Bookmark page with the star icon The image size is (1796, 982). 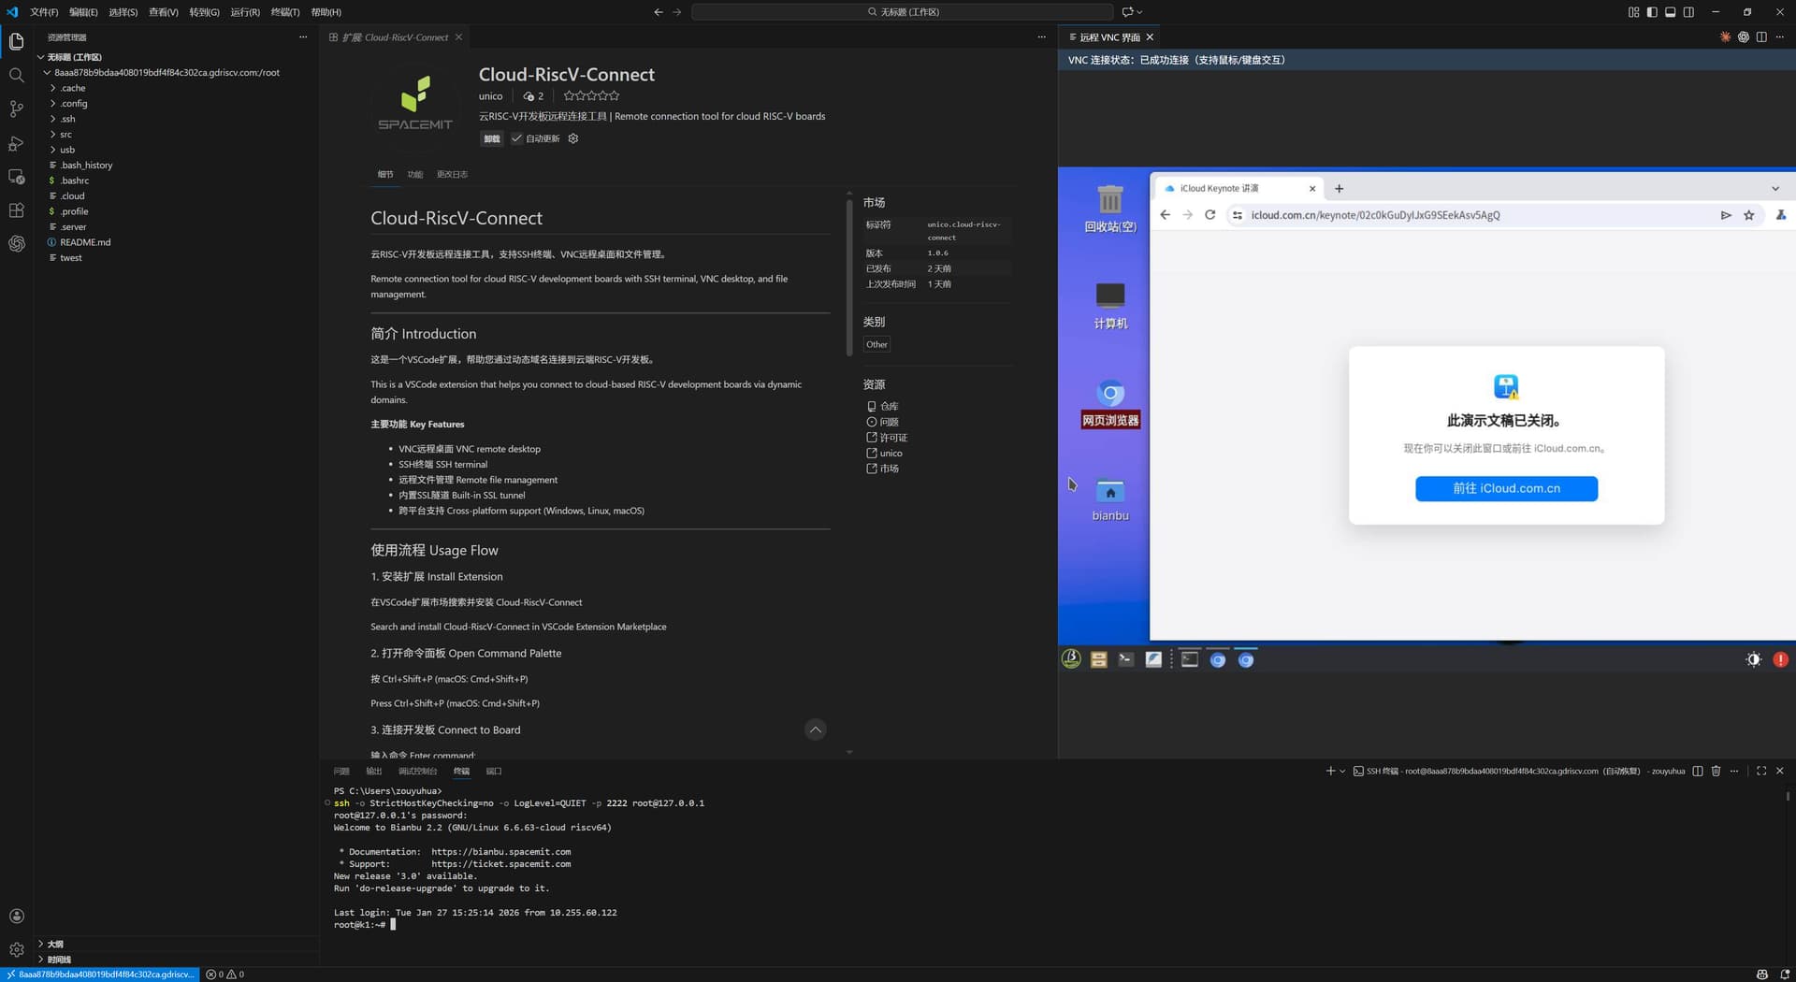[x=1748, y=215]
